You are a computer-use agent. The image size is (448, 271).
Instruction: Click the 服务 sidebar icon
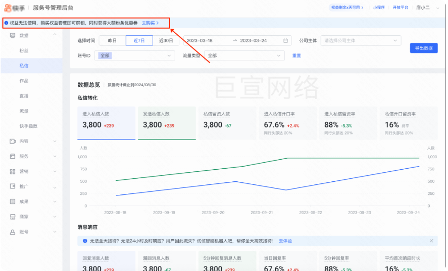tap(13, 156)
